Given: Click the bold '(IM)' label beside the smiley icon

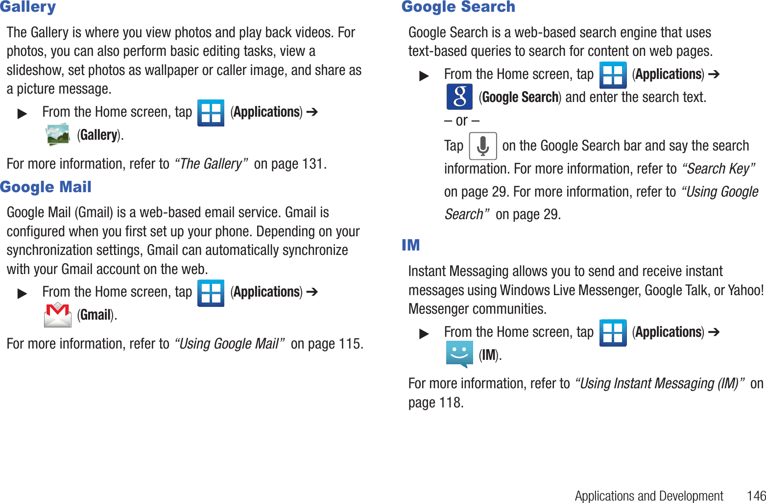Looking at the screenshot, I should (490, 355).
